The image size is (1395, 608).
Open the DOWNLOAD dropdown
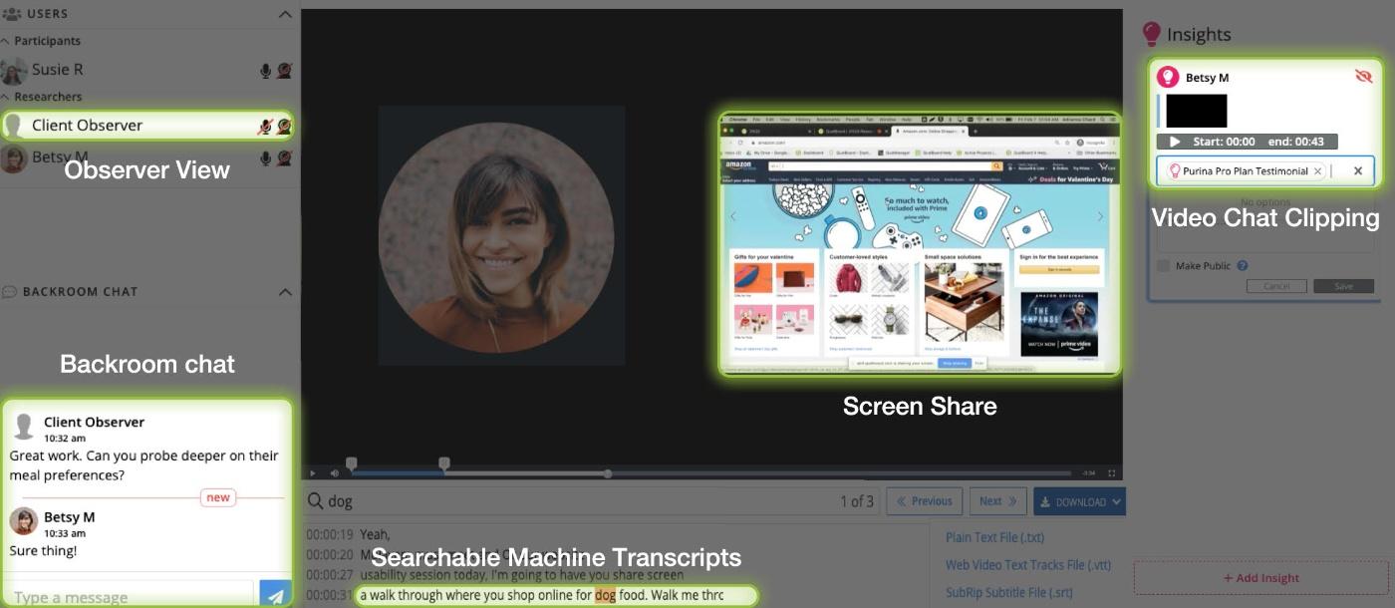[x=1079, y=501]
